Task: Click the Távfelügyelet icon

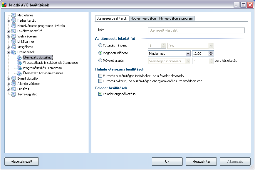Action: tap(14, 94)
